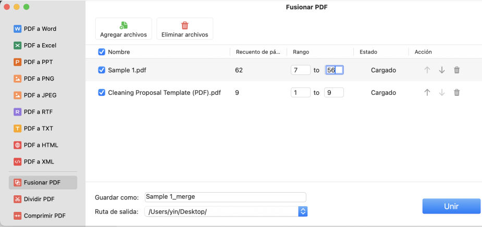This screenshot has height=227, width=482.
Task: Move Cleaning Proposal Template down arrow
Action: pyautogui.click(x=442, y=93)
